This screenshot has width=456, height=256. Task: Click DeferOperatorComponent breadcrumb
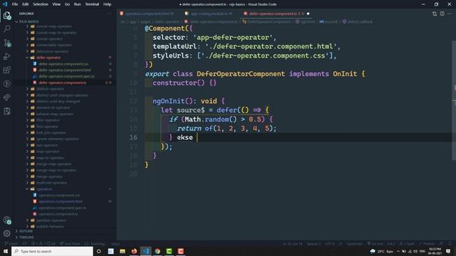coord(266,21)
